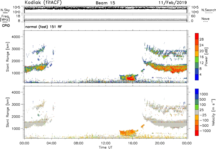216x149 pixels.
Task: Select the 'Beam 15' header label
Action: point(105,3)
